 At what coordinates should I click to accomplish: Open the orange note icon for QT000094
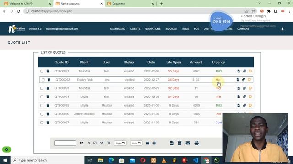(250, 97)
